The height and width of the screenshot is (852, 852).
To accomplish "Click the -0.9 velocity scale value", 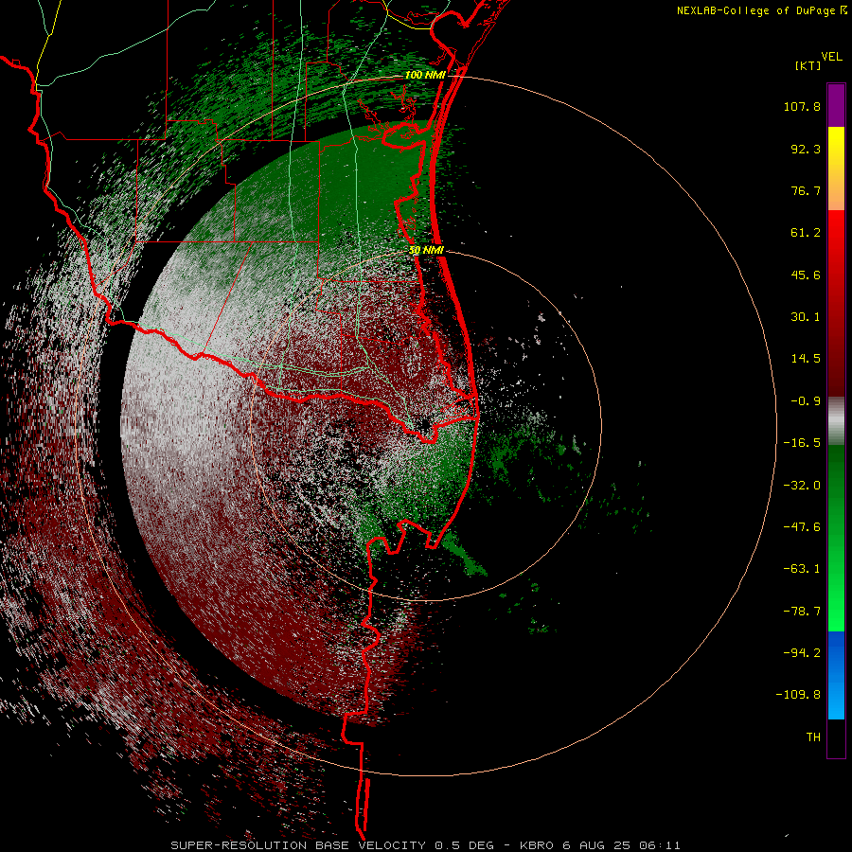I will click(x=806, y=401).
